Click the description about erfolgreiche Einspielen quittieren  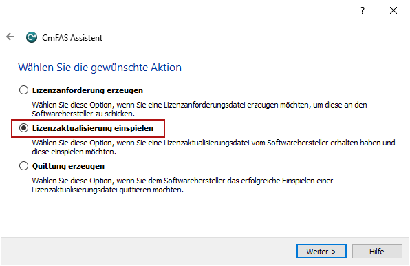pos(182,185)
